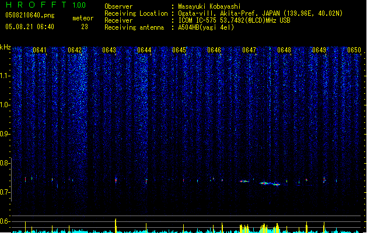The width and height of the screenshot is (367, 233).
Task: Click the 'Observer' field label
Action: (118, 6)
